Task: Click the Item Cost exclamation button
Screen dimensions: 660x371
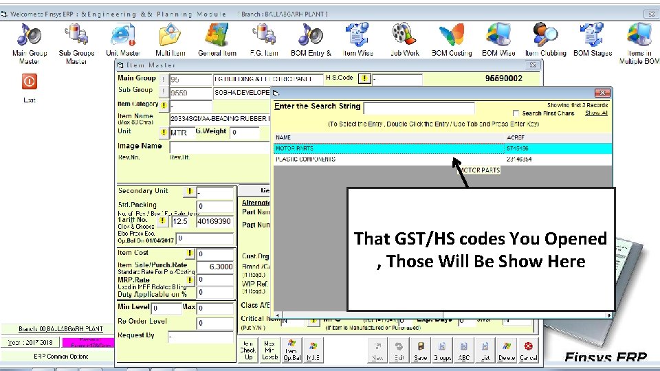Action: (190, 254)
